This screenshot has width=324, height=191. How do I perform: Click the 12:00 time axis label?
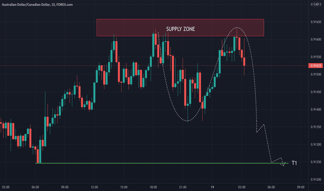pos(94,187)
